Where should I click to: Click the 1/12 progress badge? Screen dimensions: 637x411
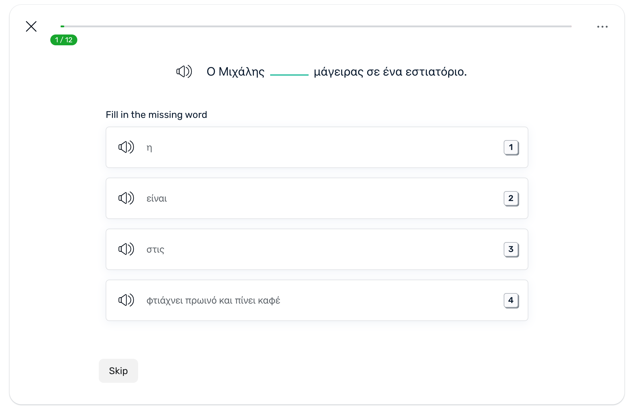63,40
